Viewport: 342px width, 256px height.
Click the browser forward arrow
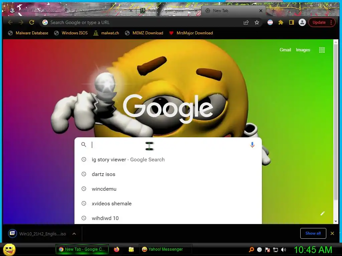(21, 22)
